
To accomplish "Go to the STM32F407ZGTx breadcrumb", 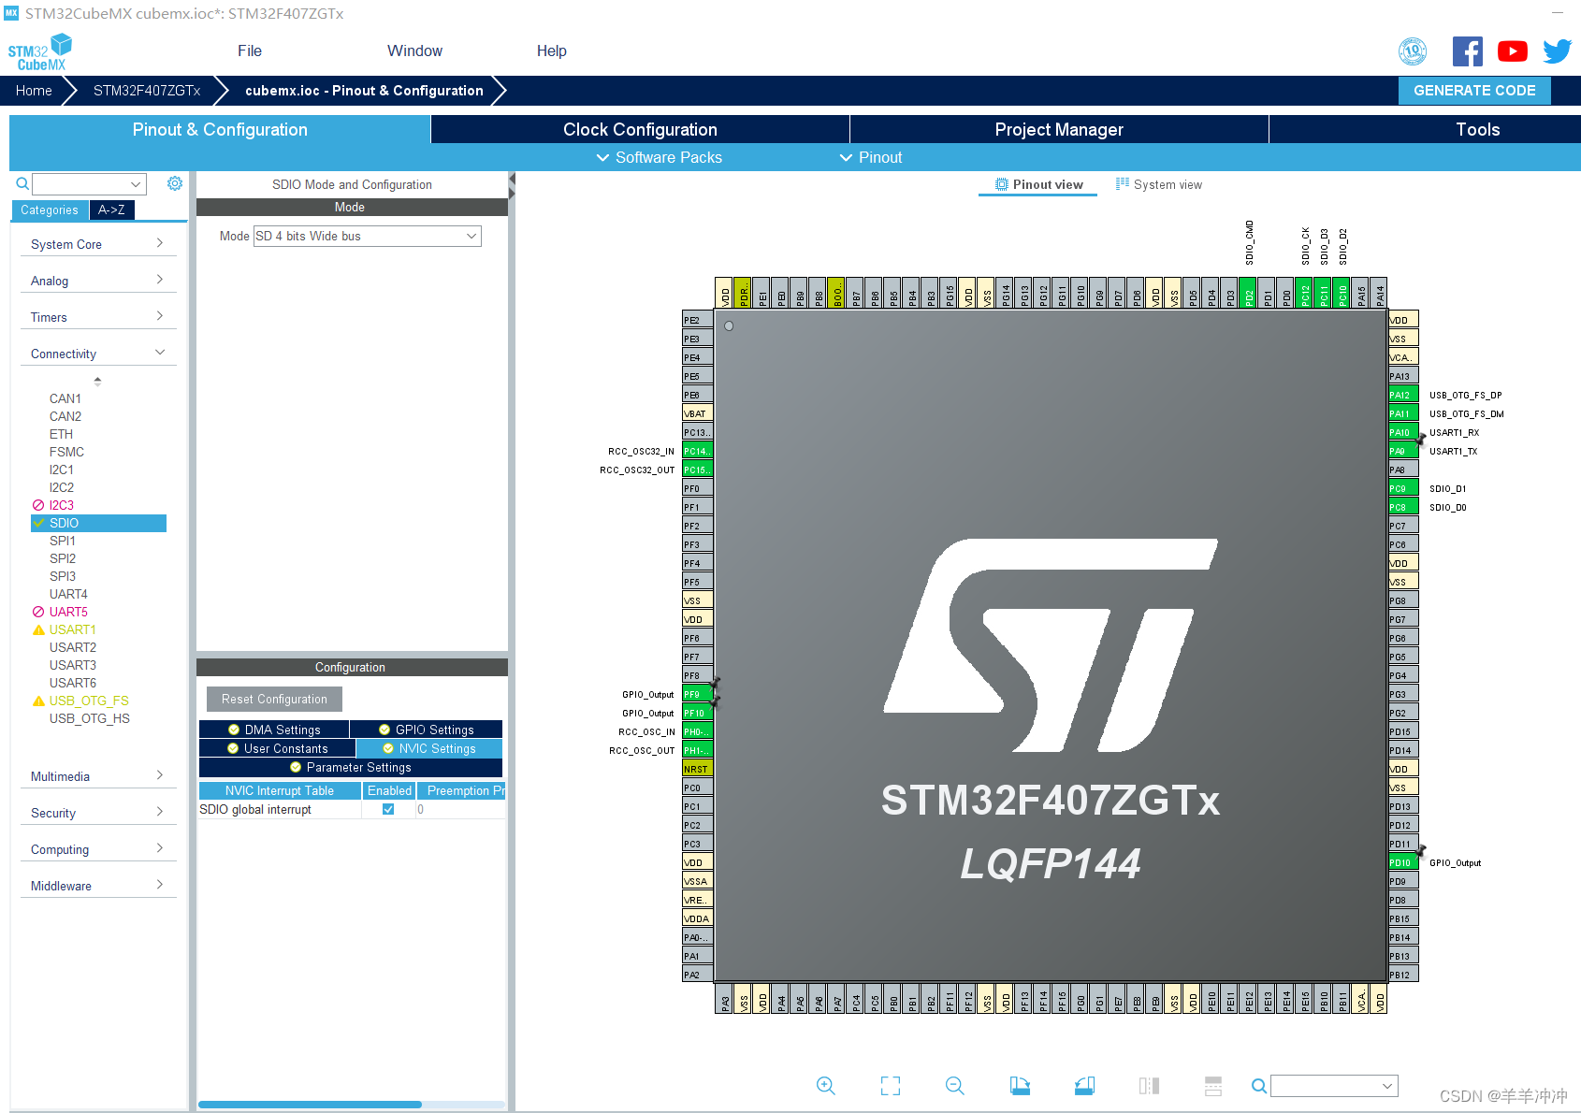I will click(147, 90).
